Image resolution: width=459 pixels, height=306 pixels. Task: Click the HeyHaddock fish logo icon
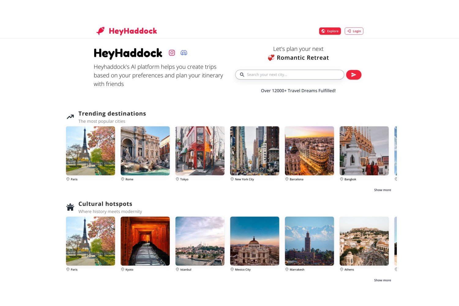[x=100, y=31]
